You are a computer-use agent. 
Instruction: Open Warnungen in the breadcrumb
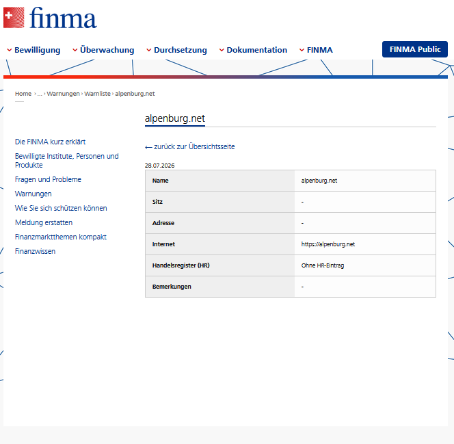63,94
